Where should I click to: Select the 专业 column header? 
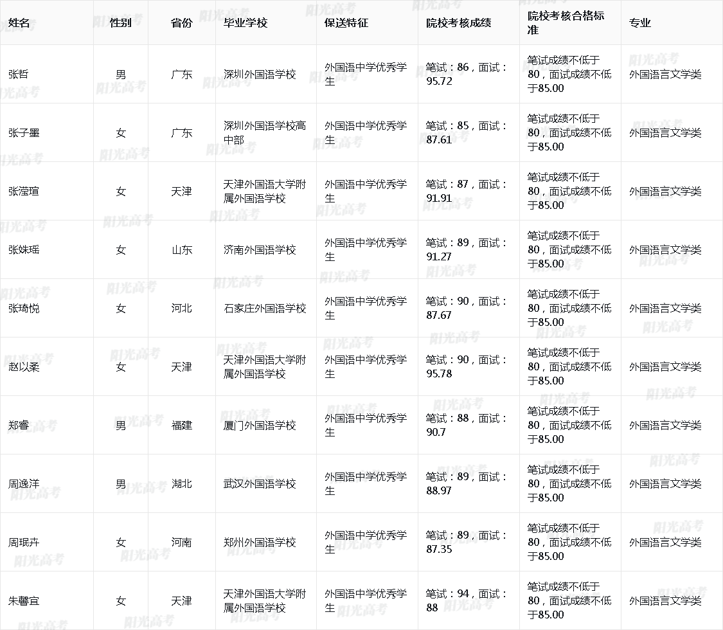pyautogui.click(x=640, y=23)
